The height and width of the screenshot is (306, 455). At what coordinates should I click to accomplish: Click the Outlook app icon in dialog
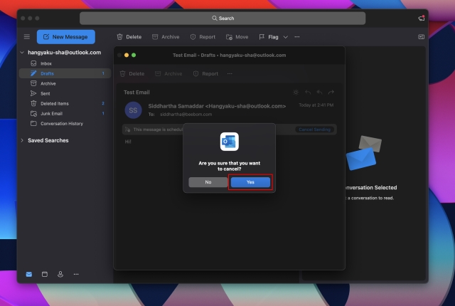click(x=229, y=142)
